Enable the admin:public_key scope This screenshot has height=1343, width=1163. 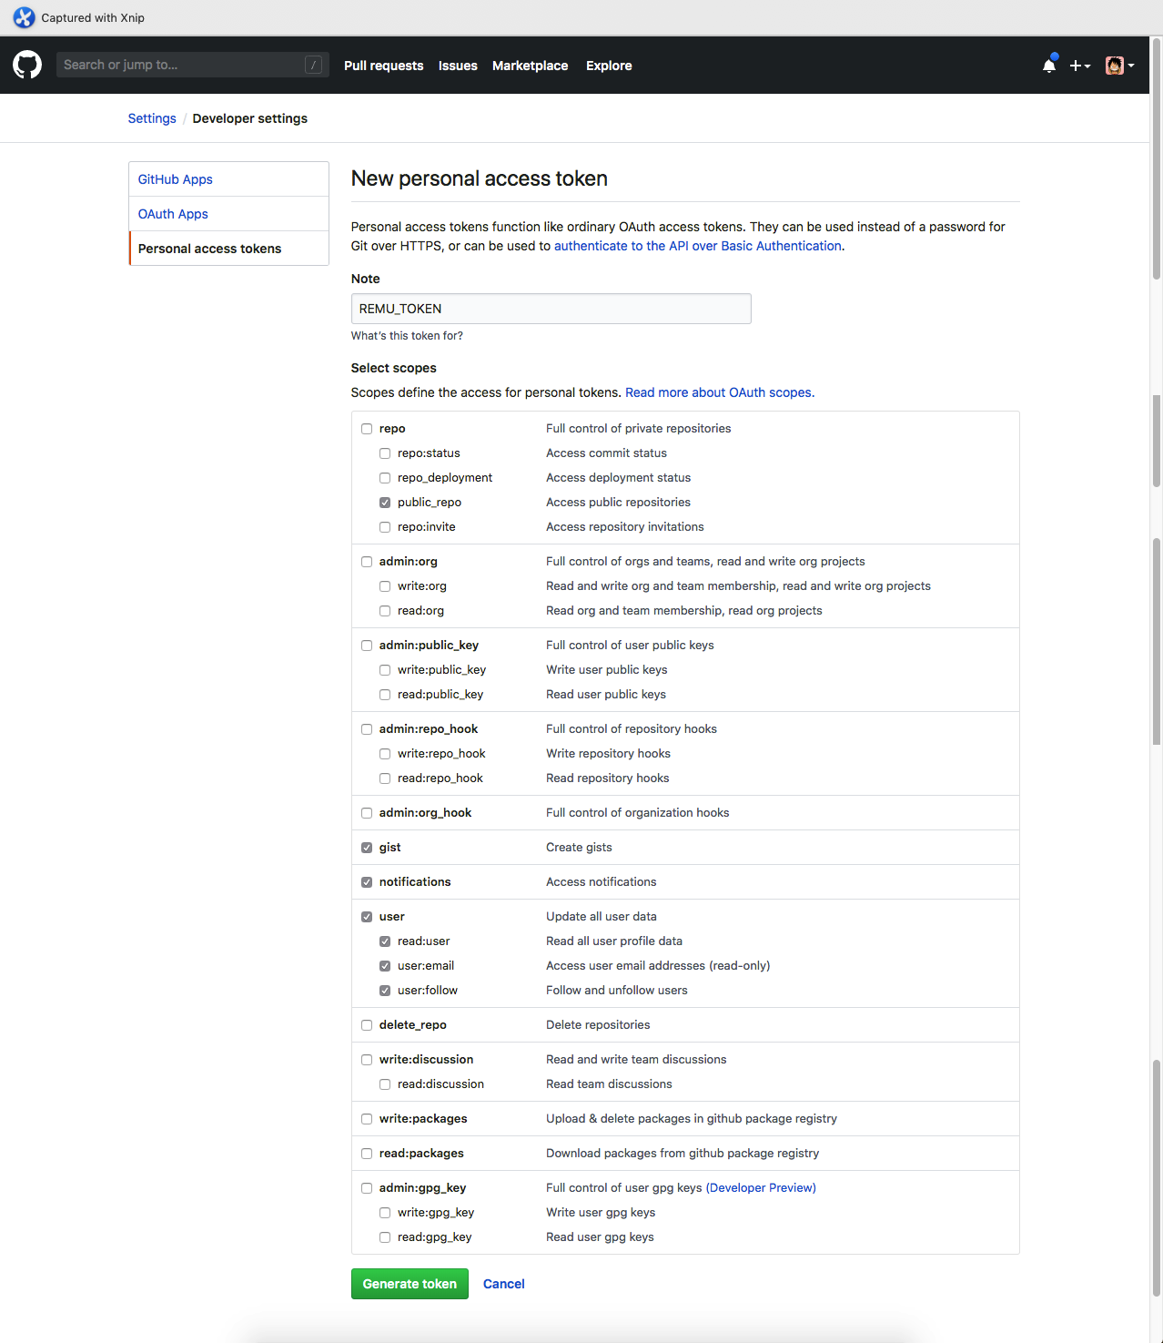coord(367,646)
